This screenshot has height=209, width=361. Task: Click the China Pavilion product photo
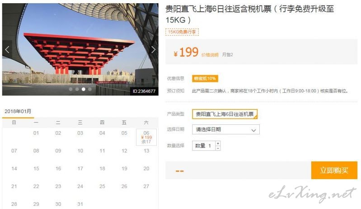tap(80, 49)
